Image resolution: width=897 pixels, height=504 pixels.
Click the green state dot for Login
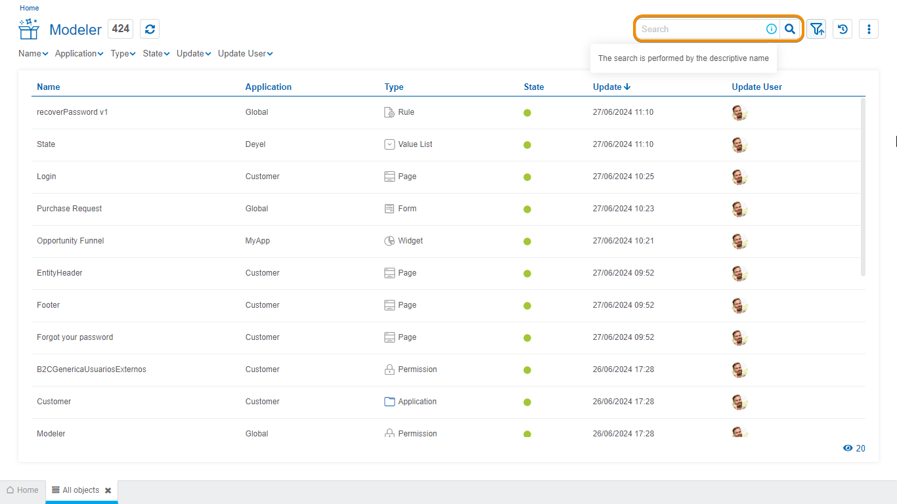(x=527, y=177)
